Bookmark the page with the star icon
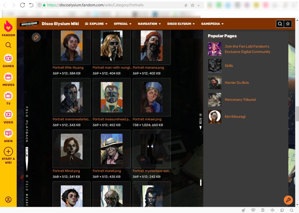Image resolution: width=299 pixels, height=213 pixels. (x=193, y=5)
